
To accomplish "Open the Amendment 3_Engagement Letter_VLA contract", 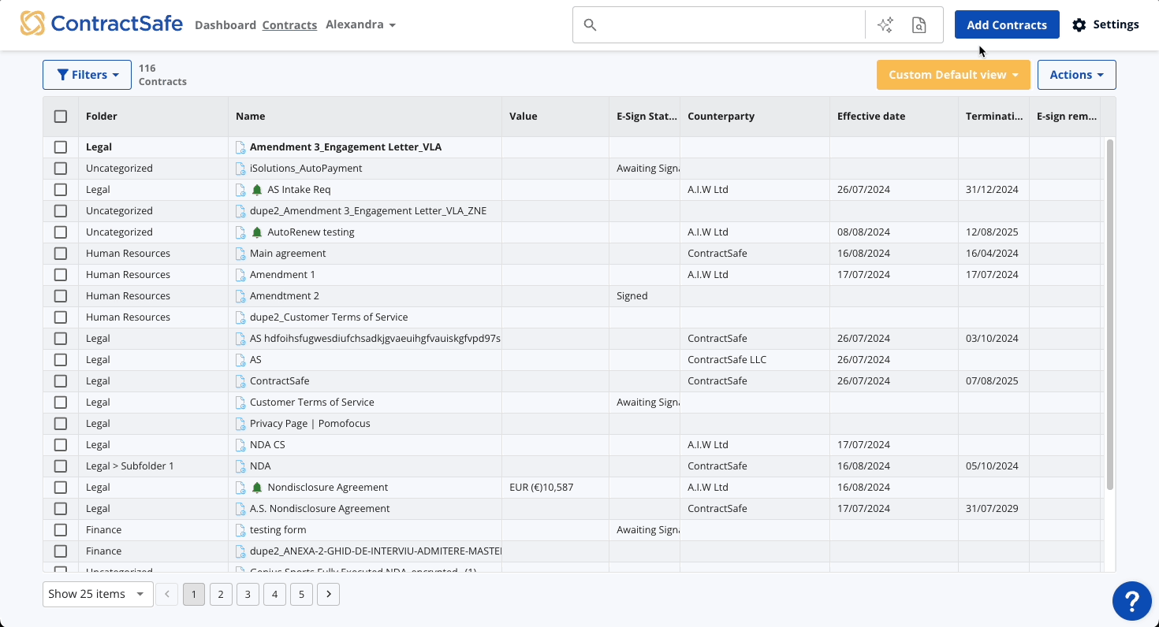I will pyautogui.click(x=346, y=147).
